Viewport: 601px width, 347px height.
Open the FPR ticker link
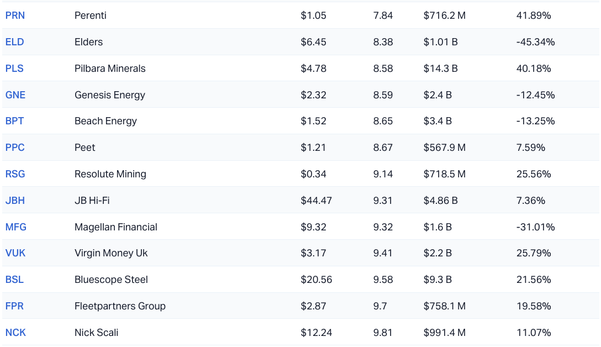(x=14, y=306)
